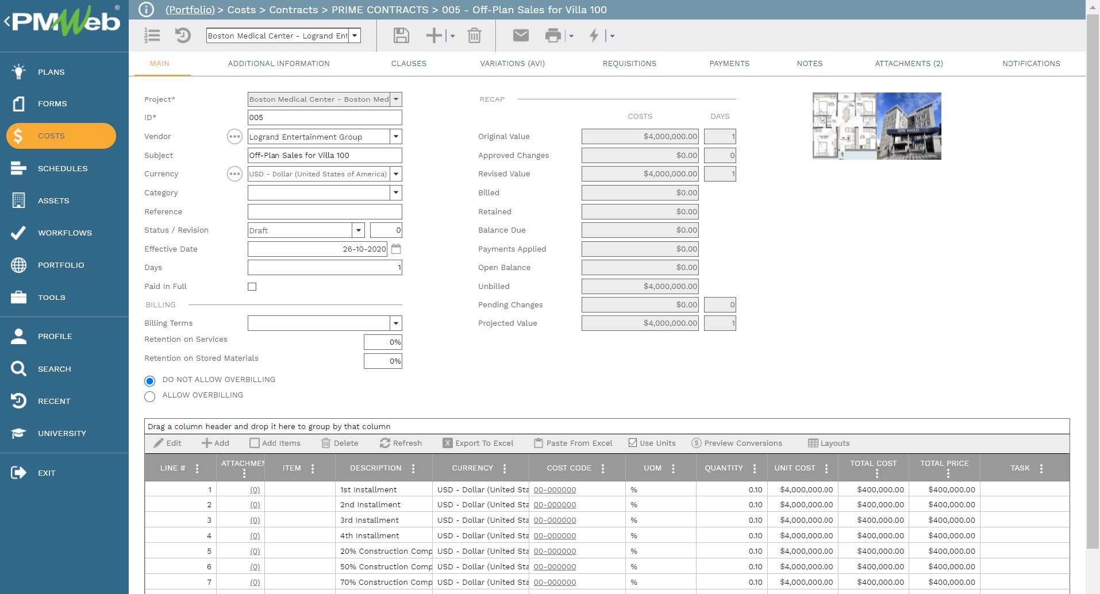
Task: Expand the Status dropdown showing Draft
Action: (x=359, y=230)
